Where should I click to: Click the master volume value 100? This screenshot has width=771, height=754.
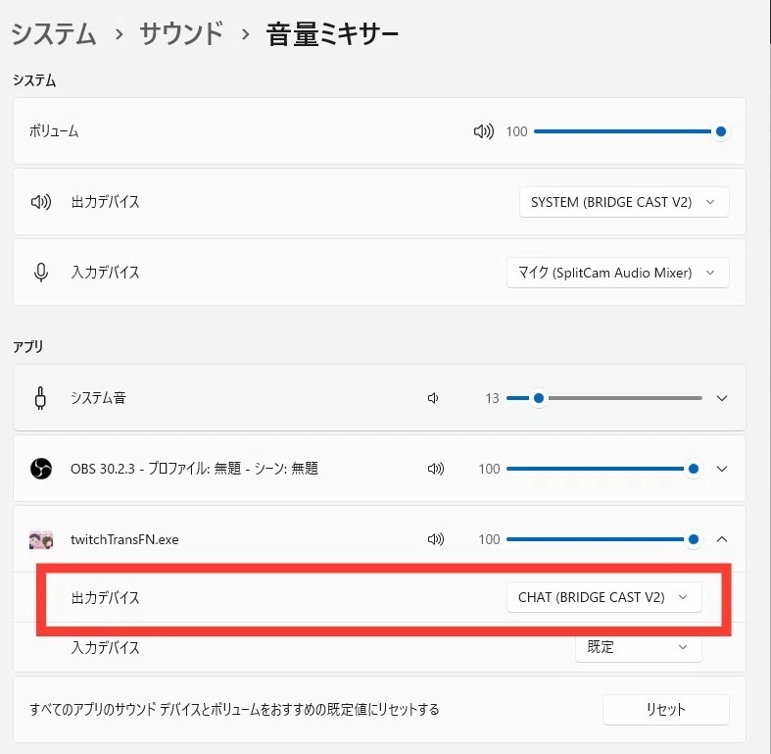click(x=516, y=131)
